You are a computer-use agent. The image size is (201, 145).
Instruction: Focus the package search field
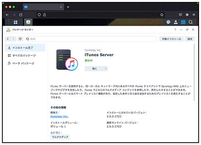(x=91, y=39)
